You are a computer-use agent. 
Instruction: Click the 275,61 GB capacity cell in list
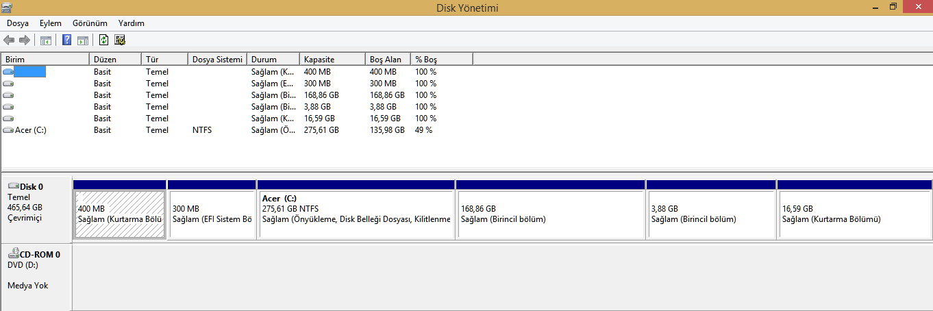click(321, 130)
